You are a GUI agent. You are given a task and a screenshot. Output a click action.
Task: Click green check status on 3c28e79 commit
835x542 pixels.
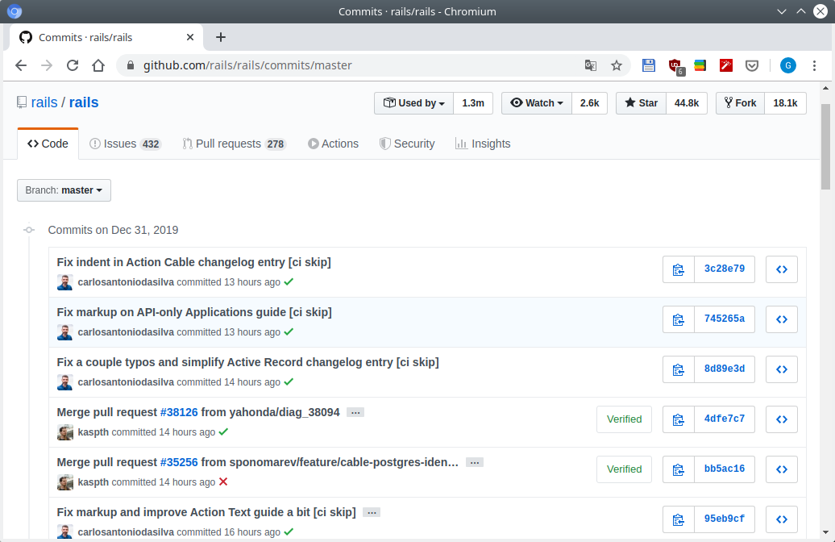(x=289, y=282)
